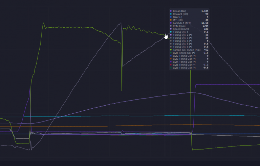Click the flat purple plateau line on right

click(x=227, y=85)
